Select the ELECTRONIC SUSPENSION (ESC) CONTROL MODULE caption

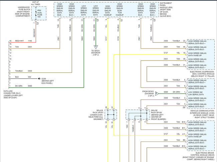point(202,74)
